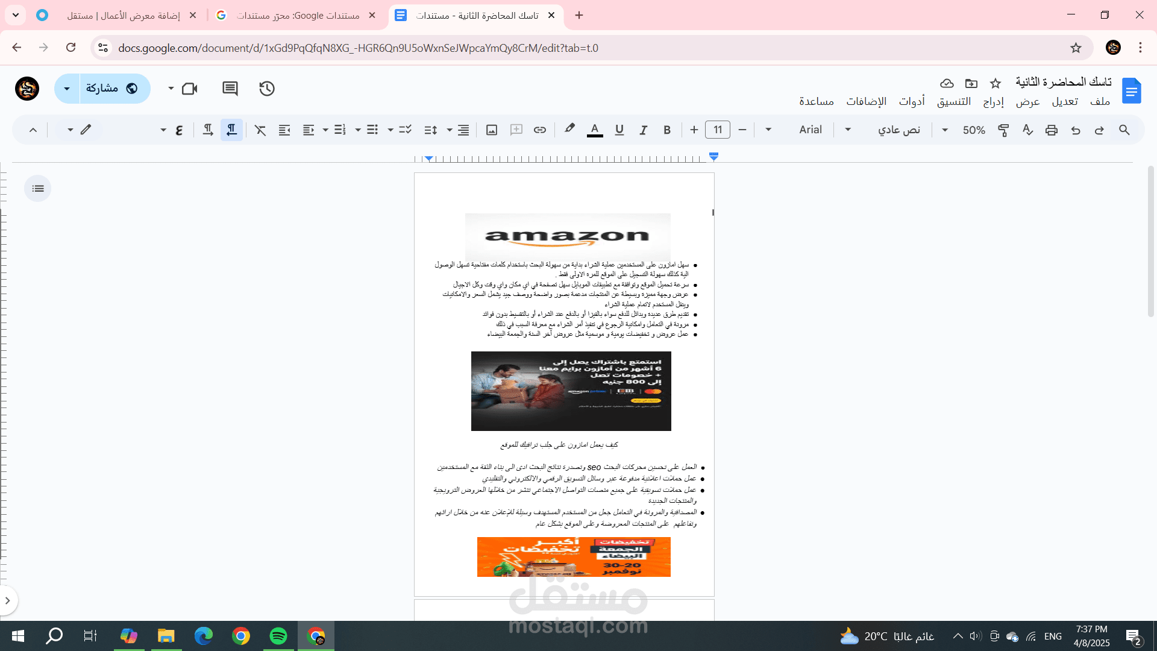Open video call options dropdown arrow
The height and width of the screenshot is (651, 1157).
tap(171, 89)
